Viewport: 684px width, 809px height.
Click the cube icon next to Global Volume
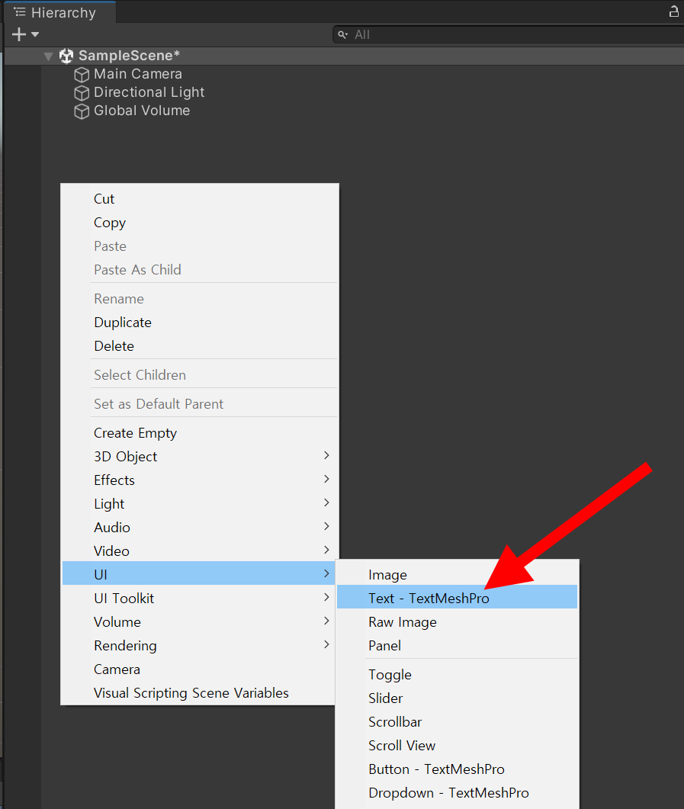click(x=82, y=111)
